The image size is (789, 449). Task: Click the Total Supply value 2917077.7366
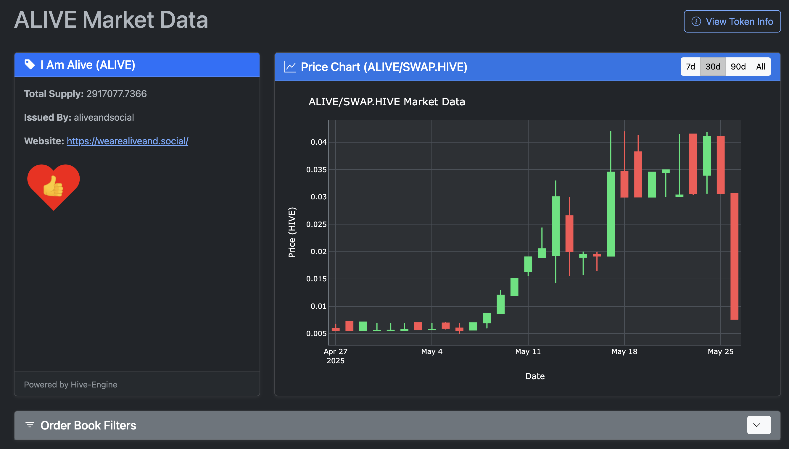(116, 94)
